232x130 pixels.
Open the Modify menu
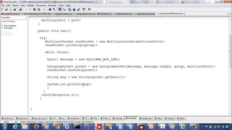(30, 5)
